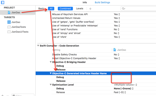The height and width of the screenshot is (96, 156).
Task: Toggle the Combined view mode
Action: 65,9
